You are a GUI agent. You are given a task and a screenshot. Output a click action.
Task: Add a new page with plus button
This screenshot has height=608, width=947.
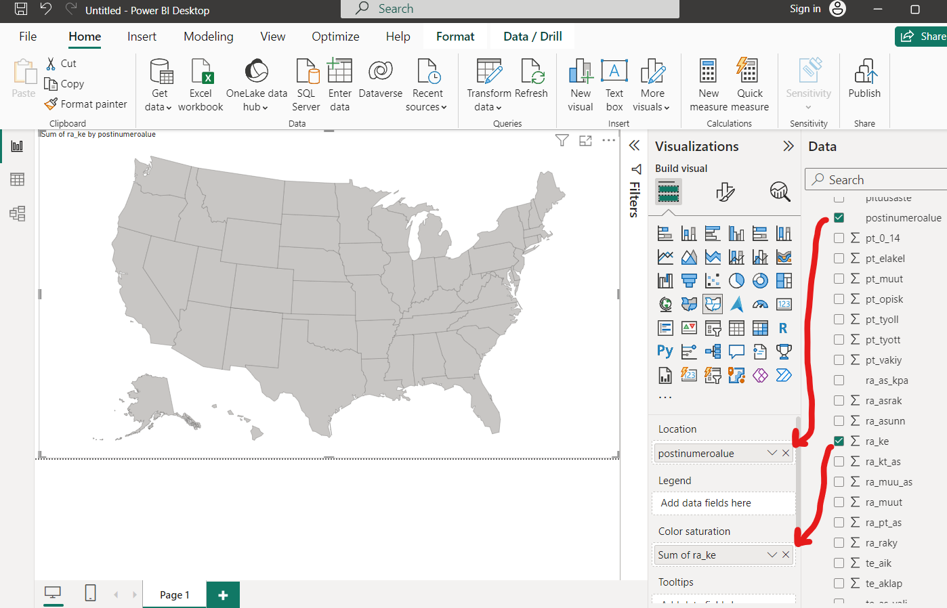tap(223, 595)
